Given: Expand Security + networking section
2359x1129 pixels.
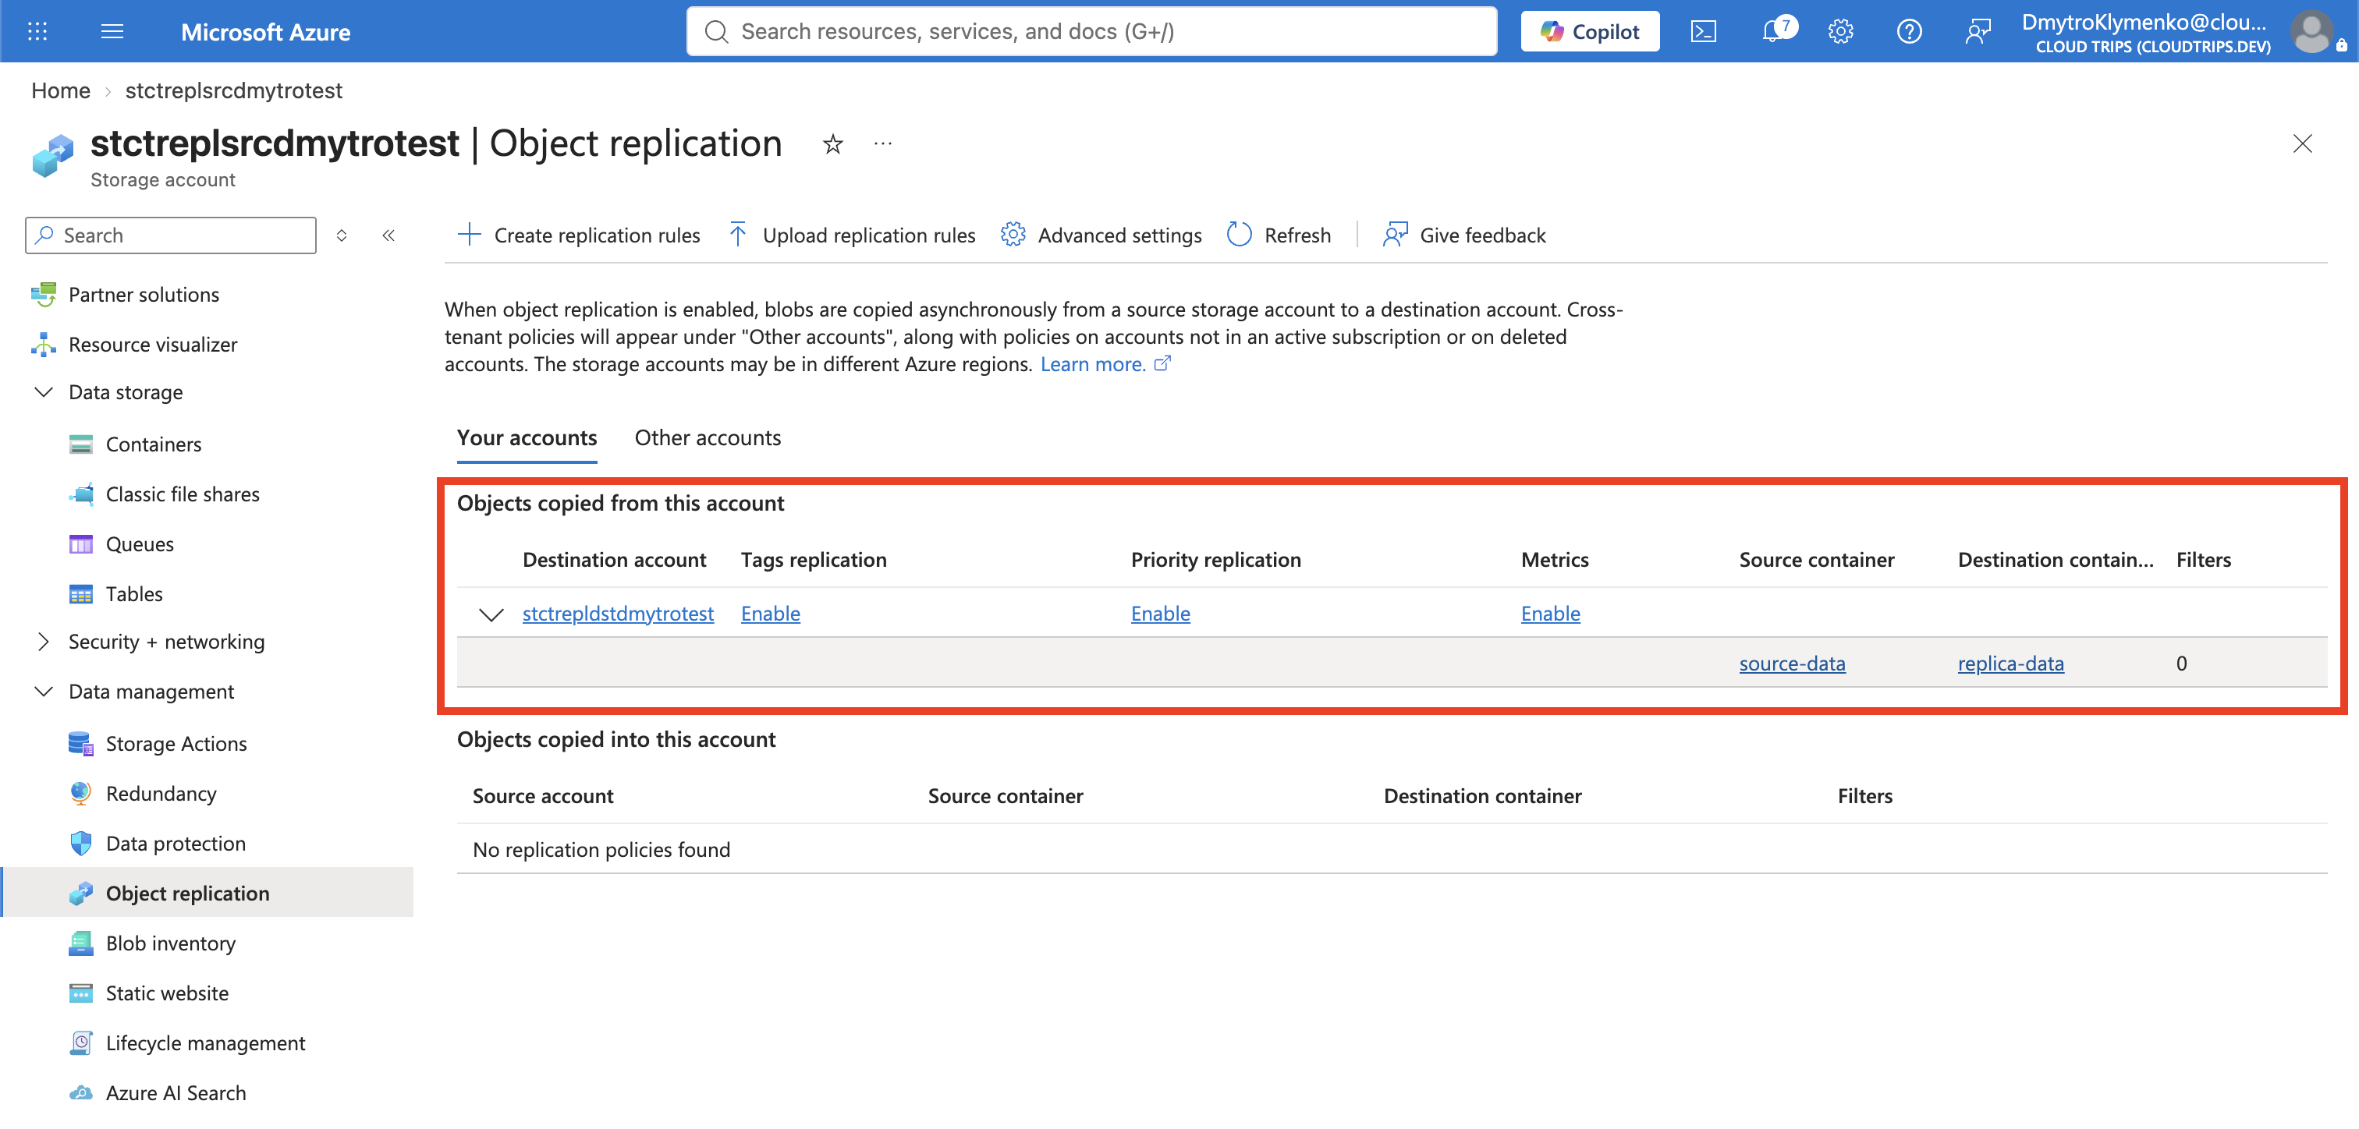Looking at the screenshot, I should pos(43,641).
